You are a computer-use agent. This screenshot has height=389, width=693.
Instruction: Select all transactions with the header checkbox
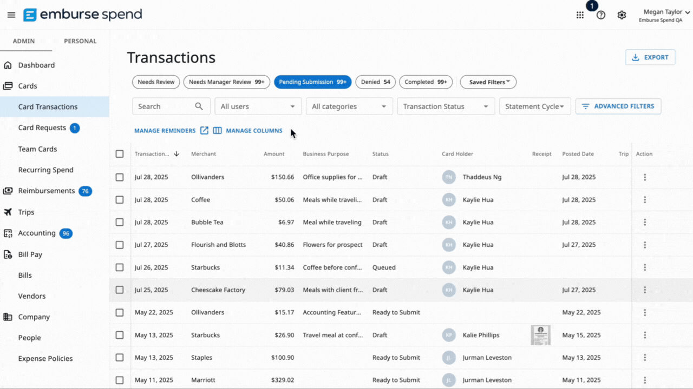[120, 153]
